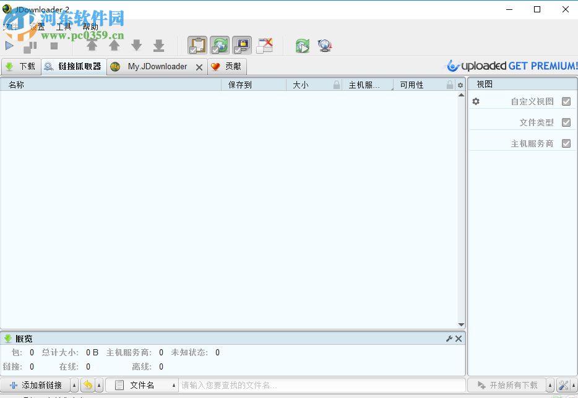Switch to the 链接抓取器 tab
The width and height of the screenshot is (578, 398).
click(x=73, y=66)
